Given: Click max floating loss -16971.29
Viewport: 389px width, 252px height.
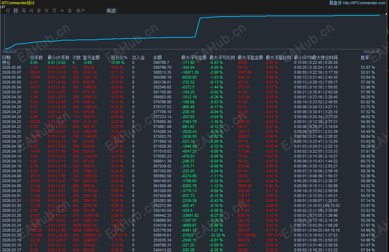Looking at the screenshot, I should click(190, 73).
